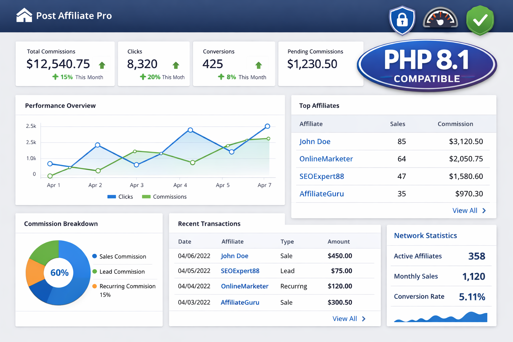
Task: Open John Doe's affiliate profile
Action: tap(315, 141)
